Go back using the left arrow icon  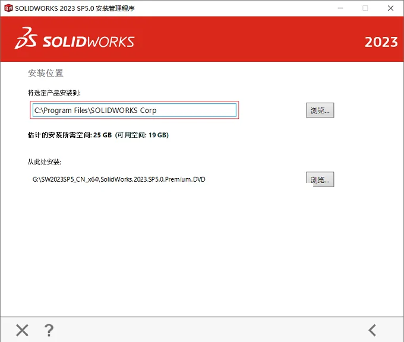373,330
